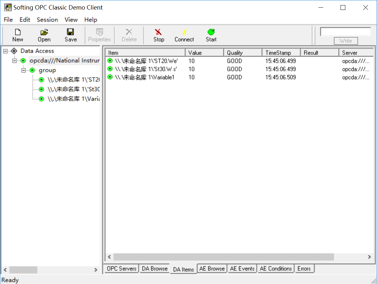The width and height of the screenshot is (377, 284).
Task: Click inside the Write value input field
Action: [345, 31]
